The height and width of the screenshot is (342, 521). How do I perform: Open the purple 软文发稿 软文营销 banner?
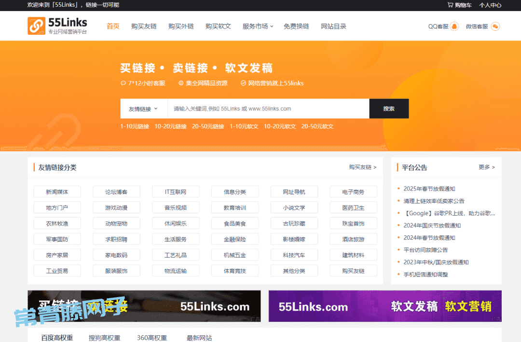[385, 306]
